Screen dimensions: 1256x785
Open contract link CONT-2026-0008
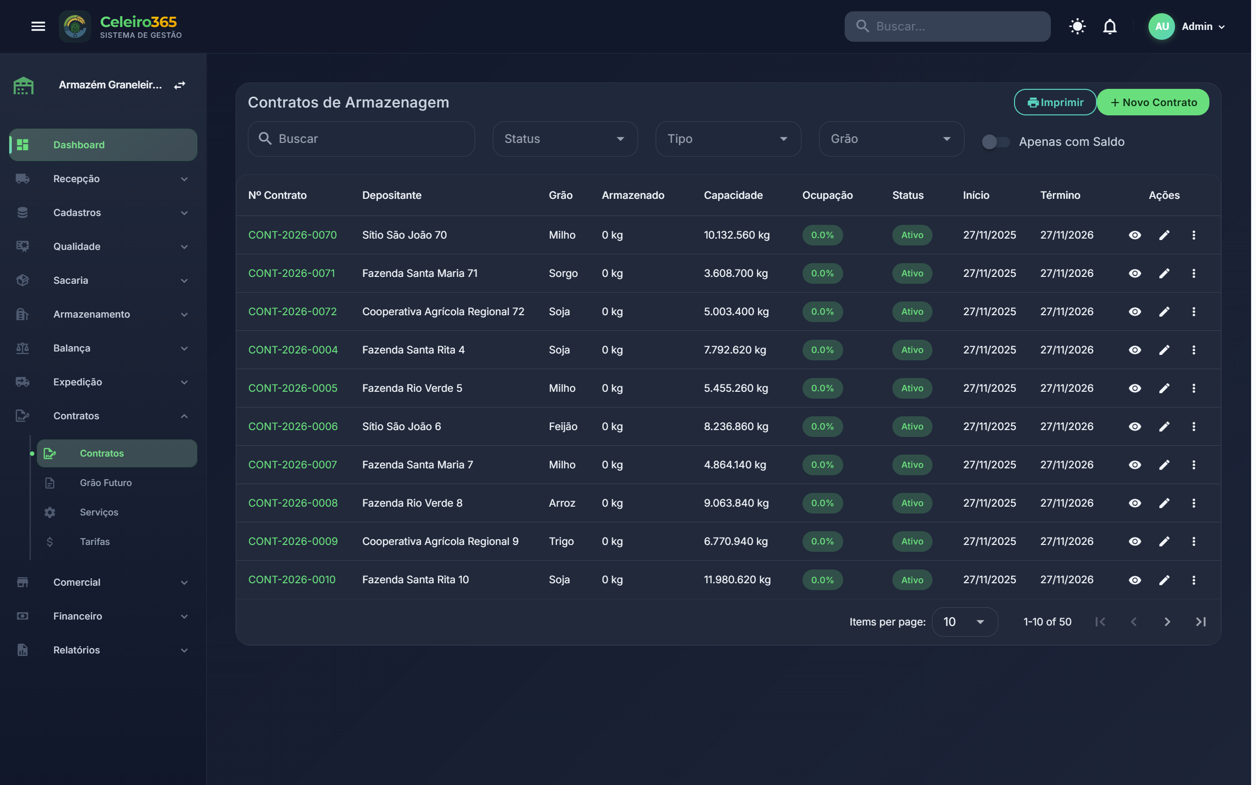pyautogui.click(x=293, y=503)
